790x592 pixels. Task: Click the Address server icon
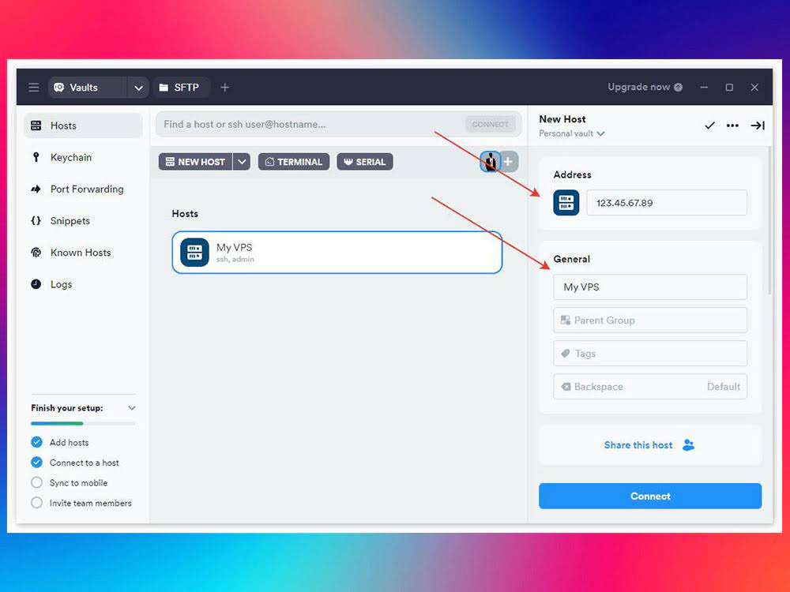coord(566,202)
